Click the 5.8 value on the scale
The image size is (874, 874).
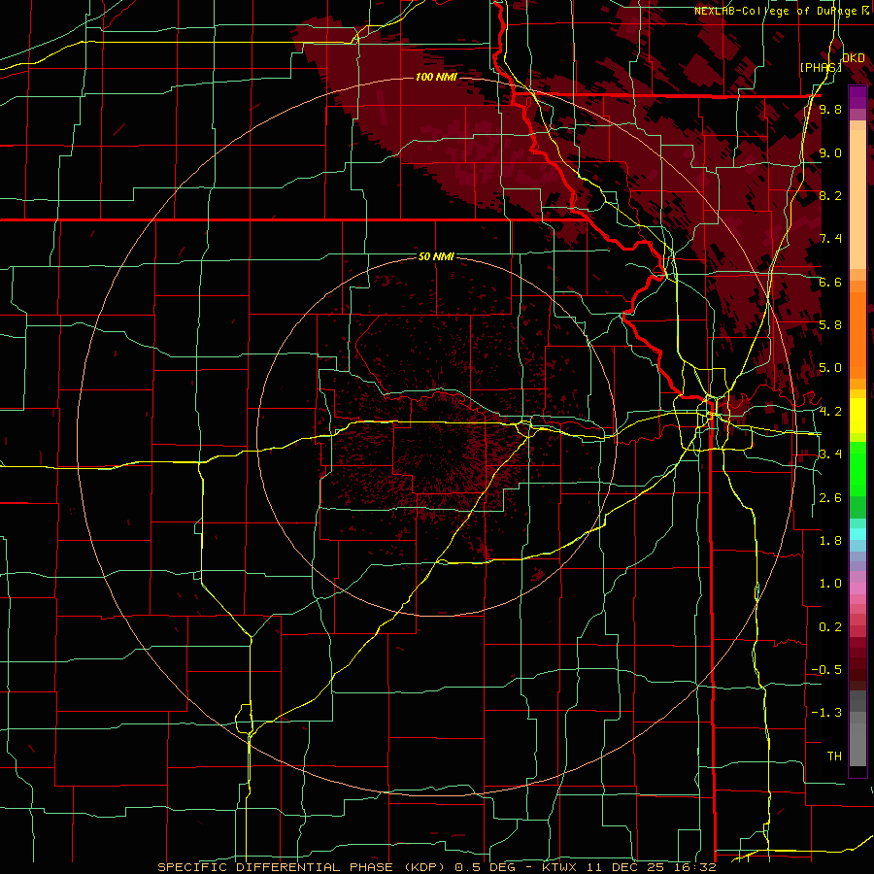tap(830, 324)
